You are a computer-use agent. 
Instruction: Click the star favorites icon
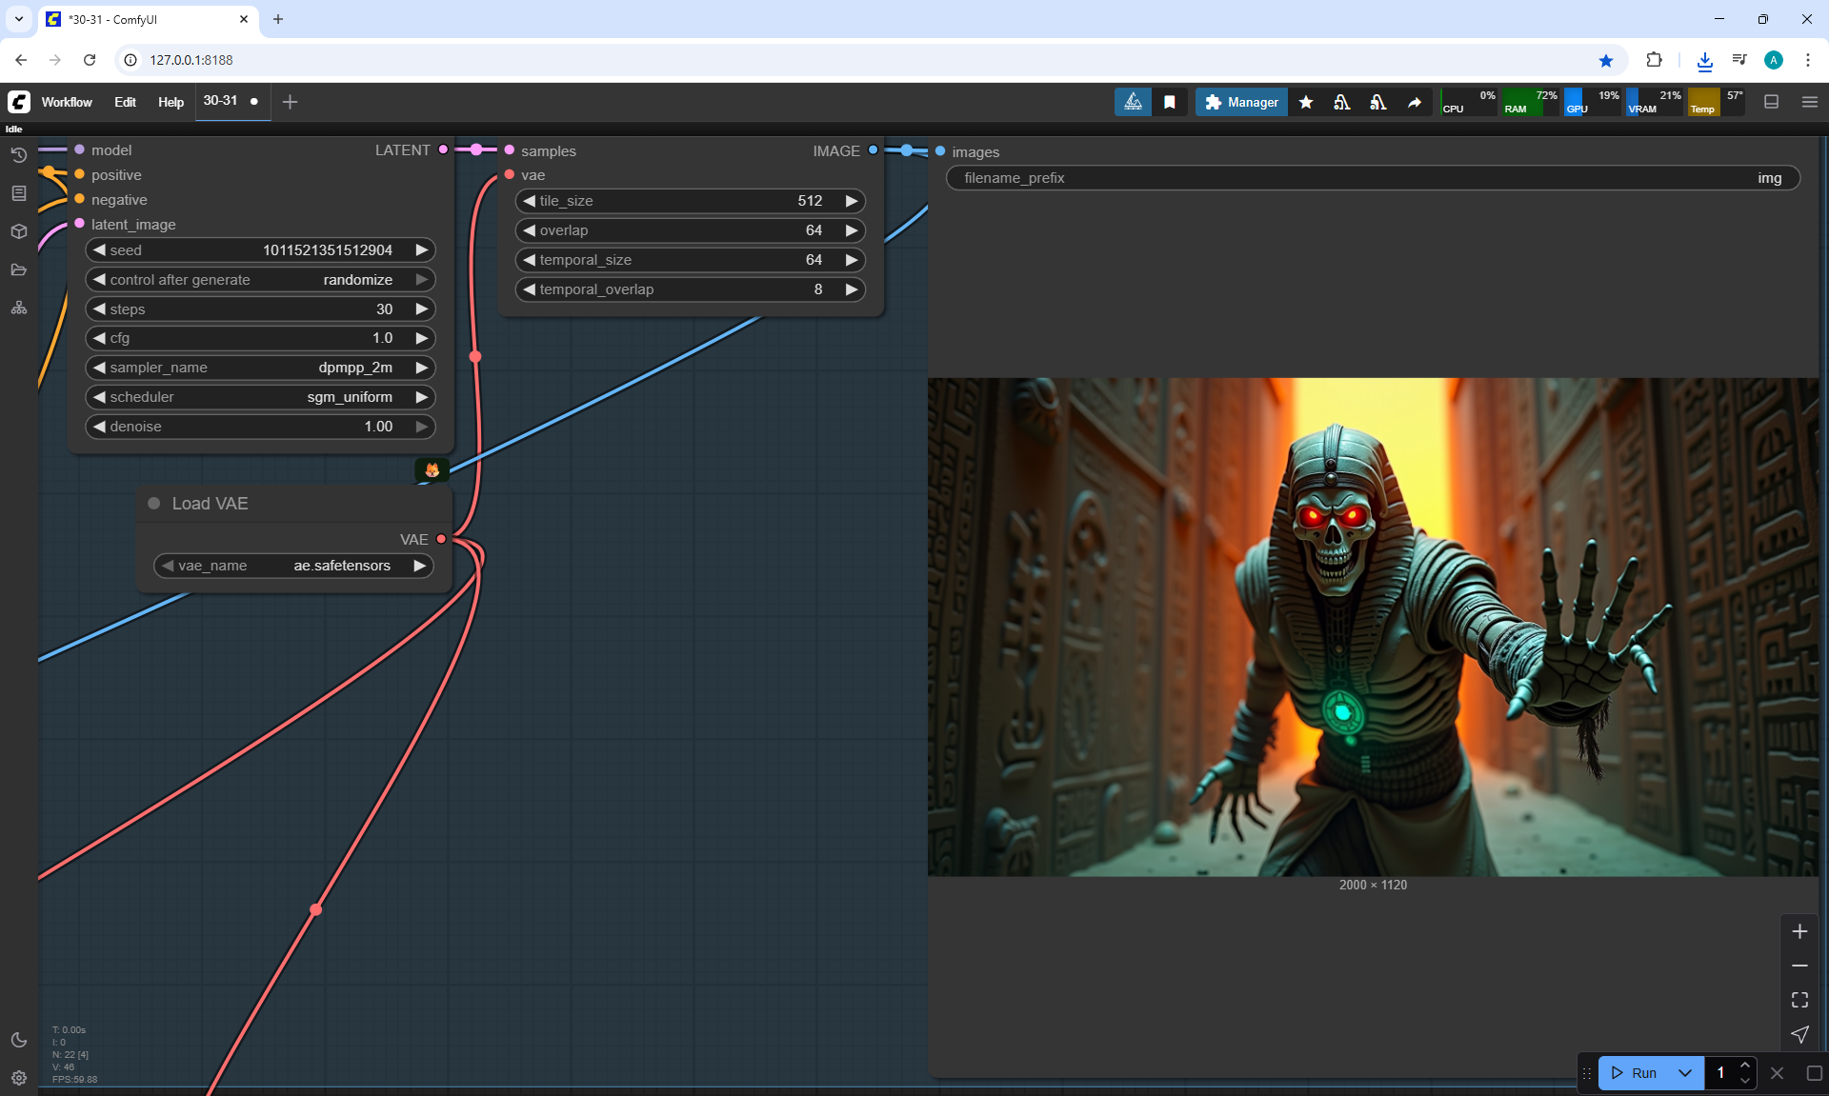[1306, 102]
